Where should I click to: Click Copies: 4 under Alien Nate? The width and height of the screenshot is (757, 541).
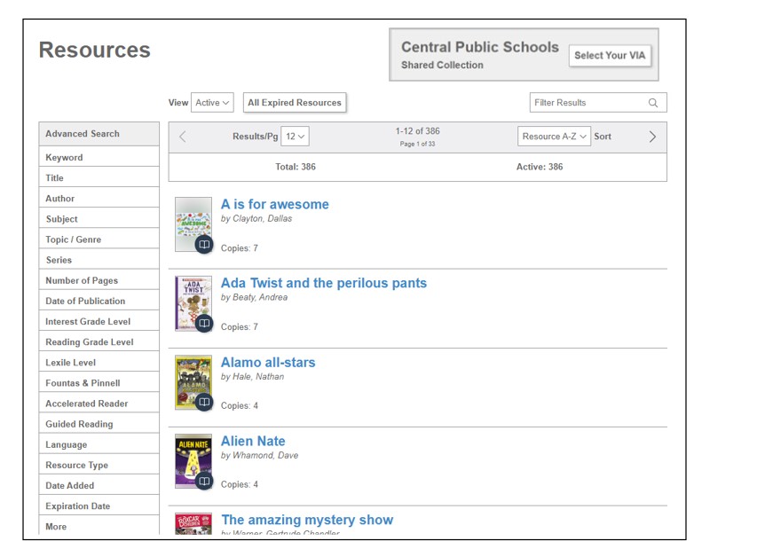pos(240,484)
